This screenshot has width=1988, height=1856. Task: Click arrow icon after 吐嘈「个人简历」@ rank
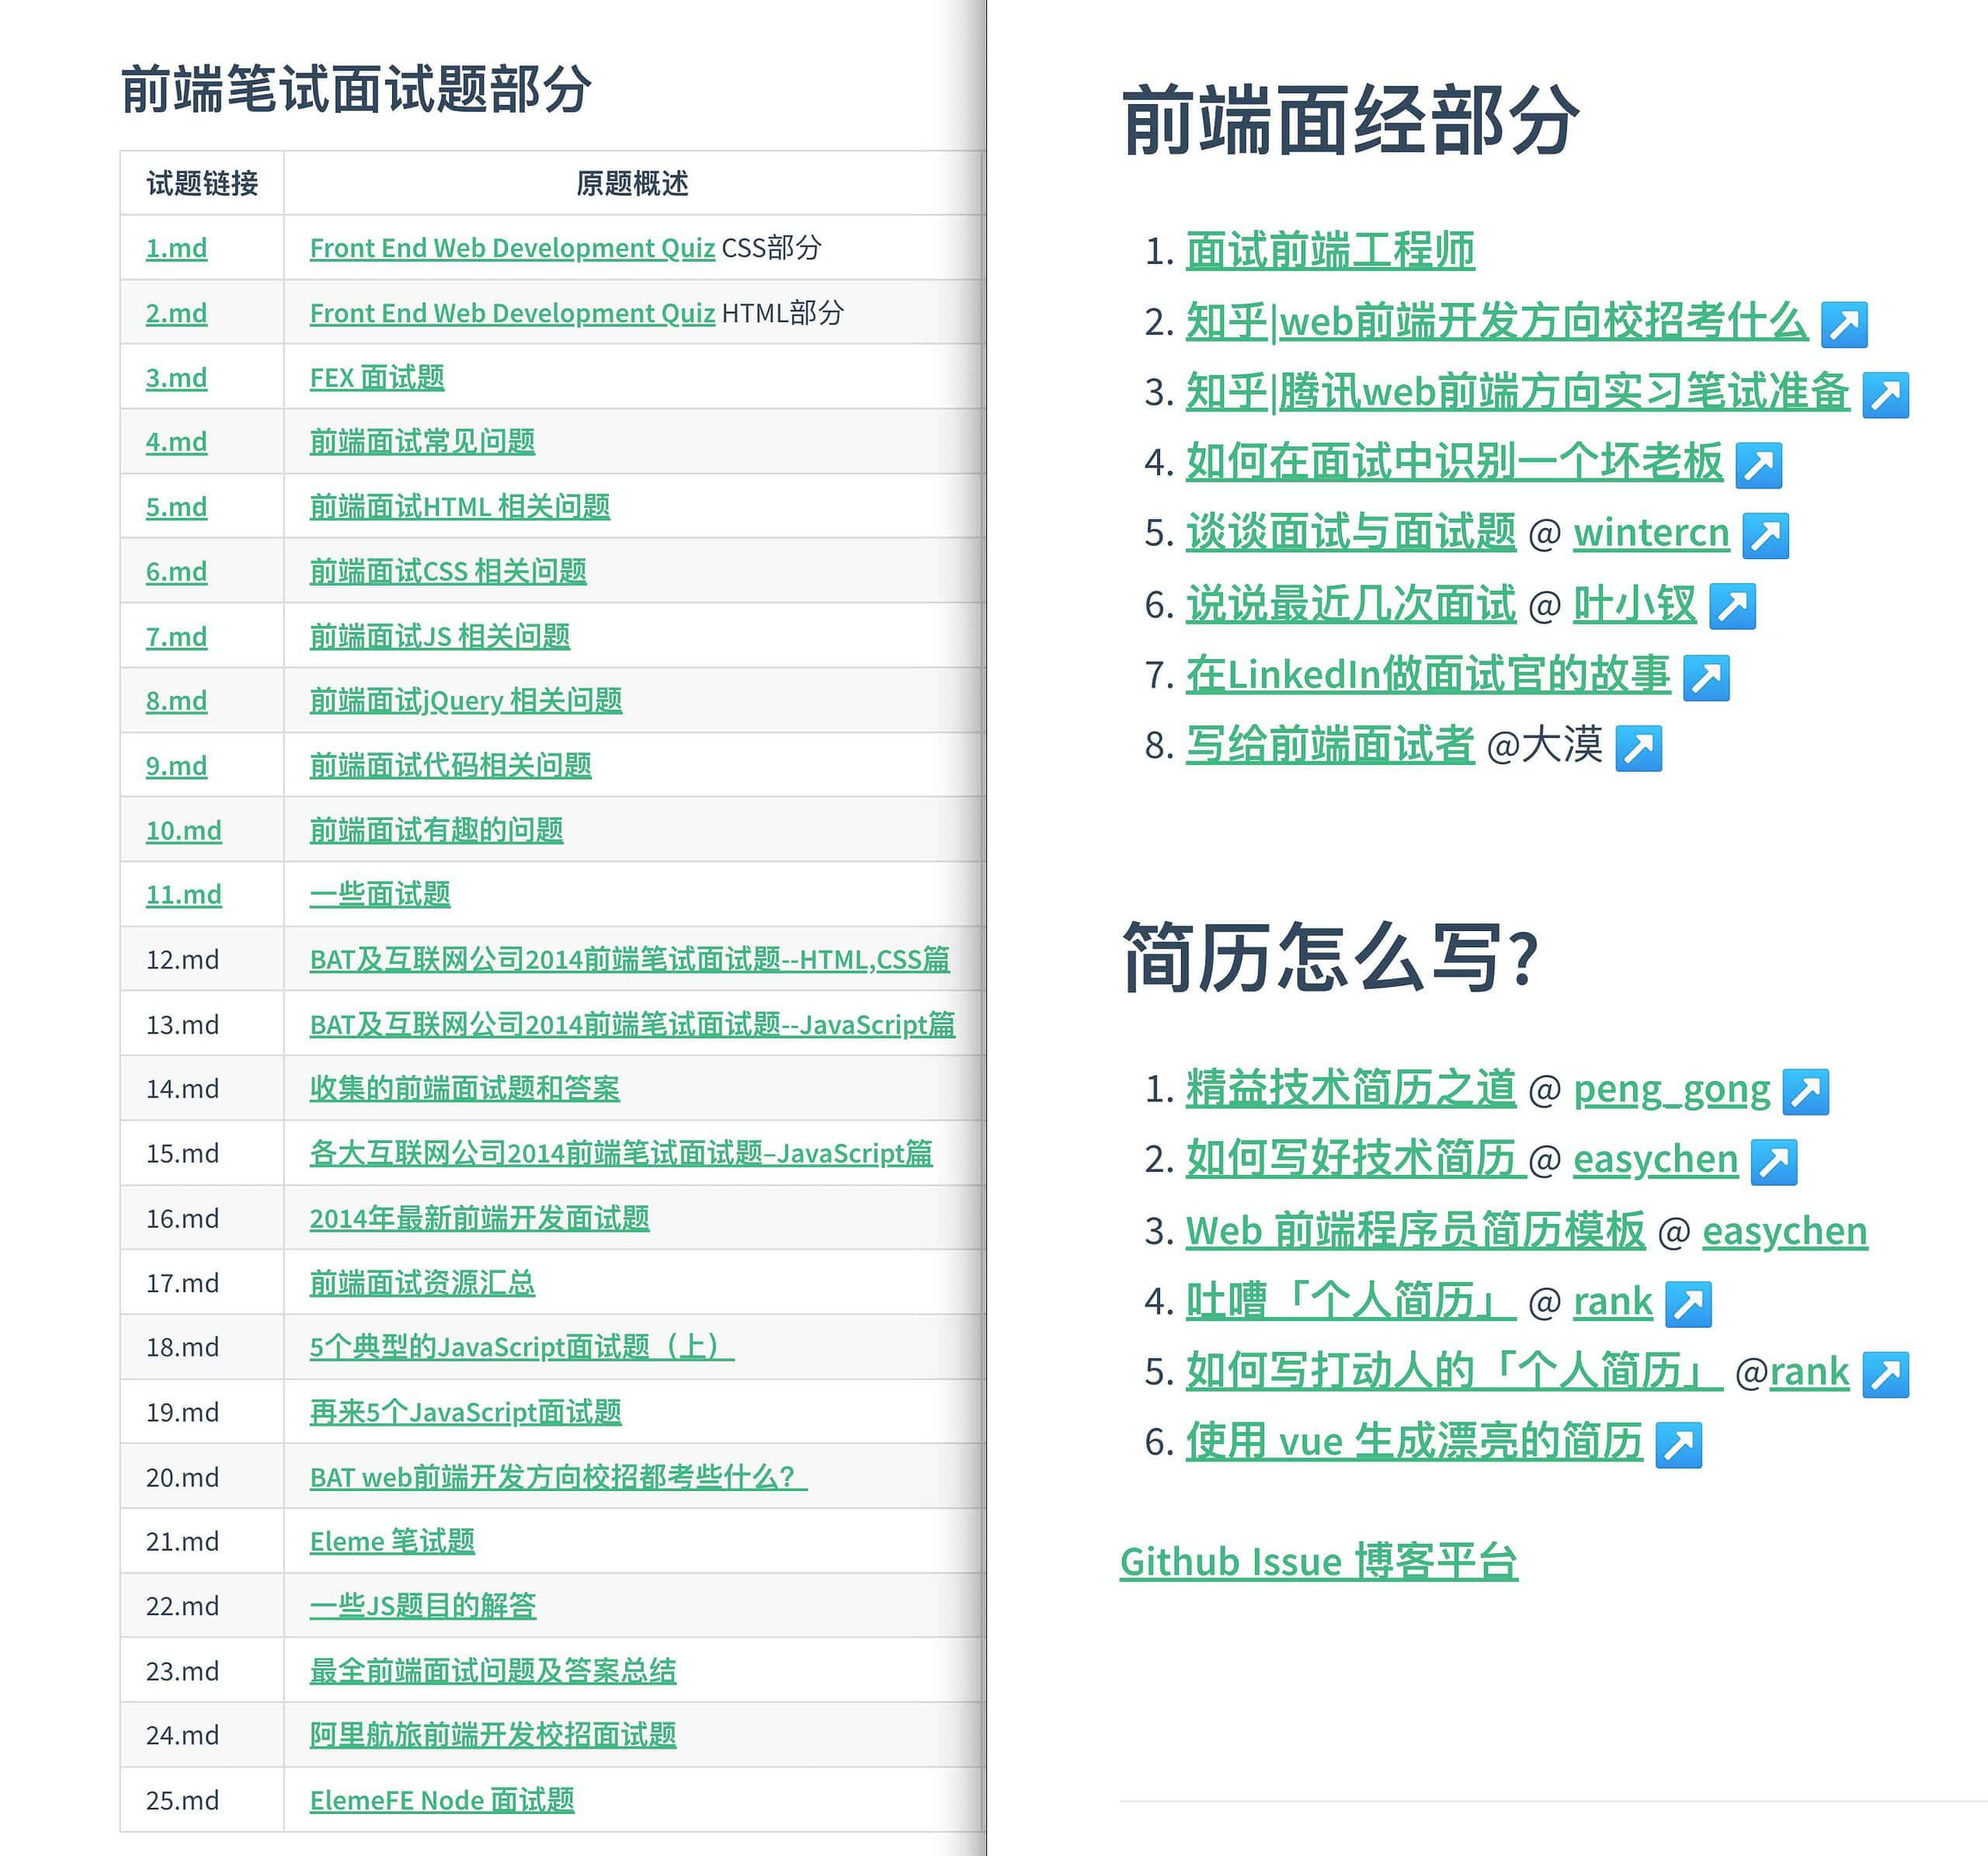coord(1688,1304)
